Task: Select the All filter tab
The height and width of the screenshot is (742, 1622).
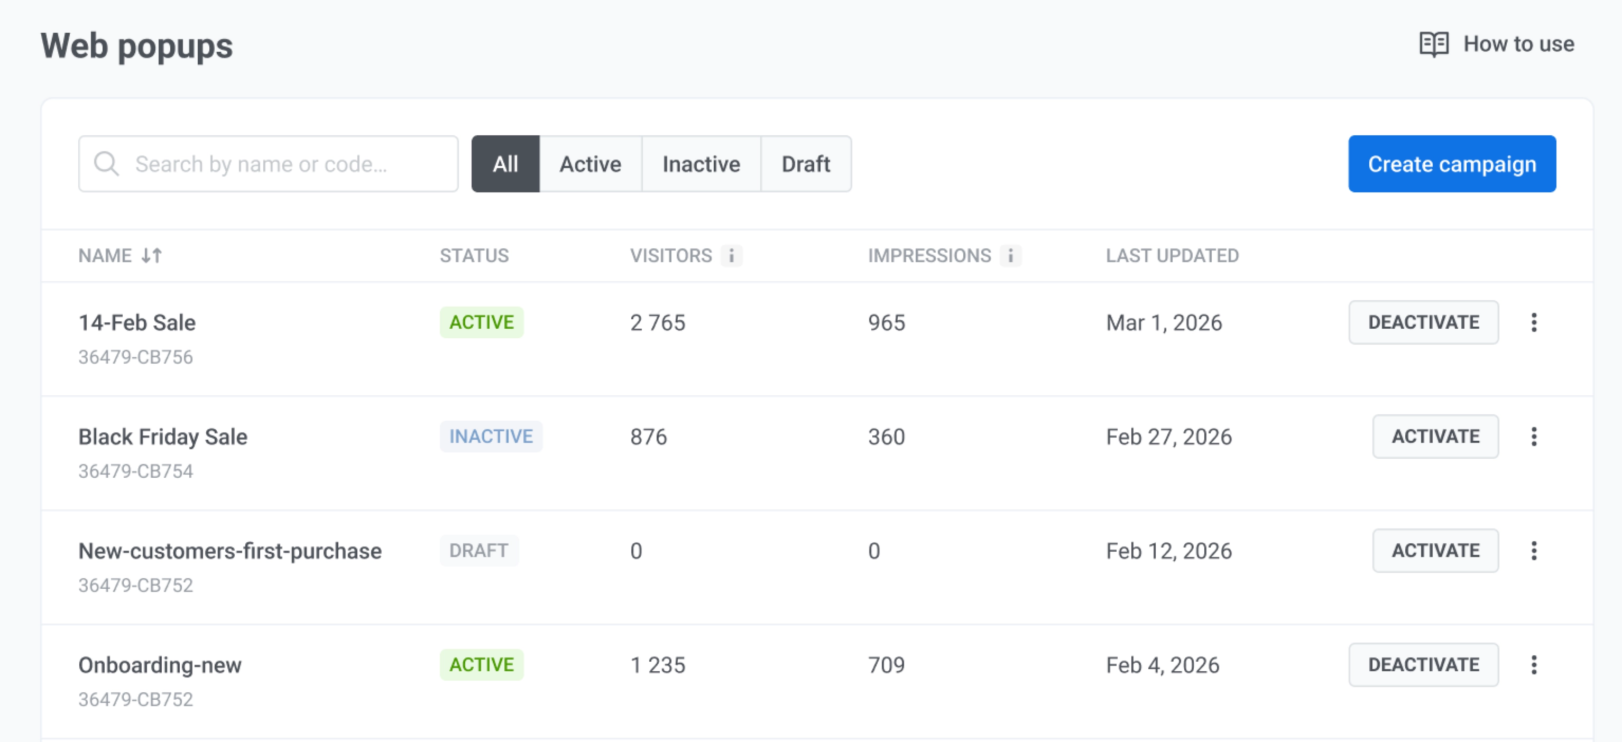Action: (505, 164)
